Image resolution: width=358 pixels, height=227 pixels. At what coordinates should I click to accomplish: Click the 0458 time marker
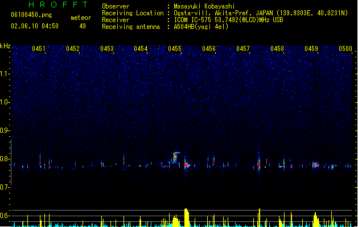coord(277,49)
